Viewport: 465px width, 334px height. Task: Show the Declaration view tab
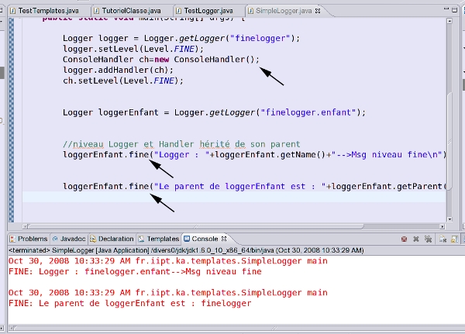tap(115, 239)
